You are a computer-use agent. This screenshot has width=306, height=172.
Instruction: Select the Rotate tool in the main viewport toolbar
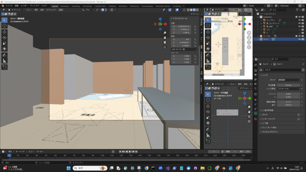pos(4,37)
